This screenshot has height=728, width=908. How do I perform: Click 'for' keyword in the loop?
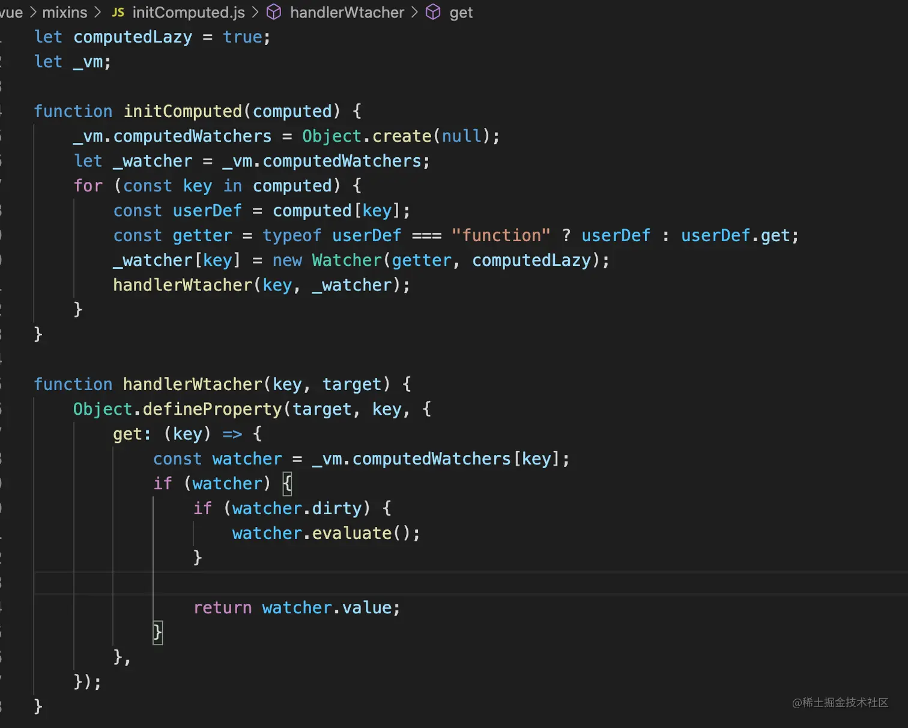(x=88, y=186)
